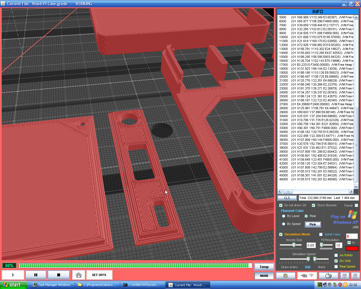
Task: Toggle the Div Grid checkbox
Action: tap(336, 261)
